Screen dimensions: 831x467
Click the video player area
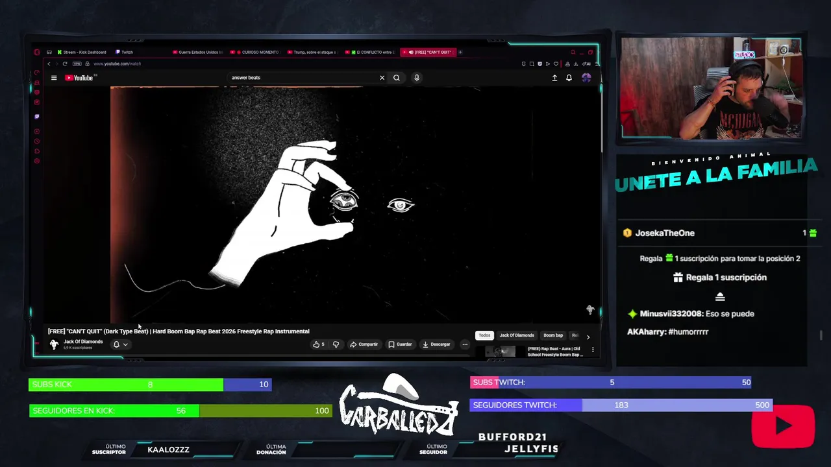click(321, 204)
